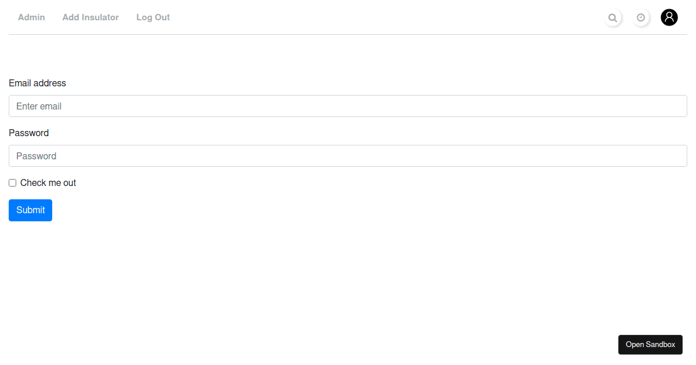Open the Admin navigation item

coord(31,17)
